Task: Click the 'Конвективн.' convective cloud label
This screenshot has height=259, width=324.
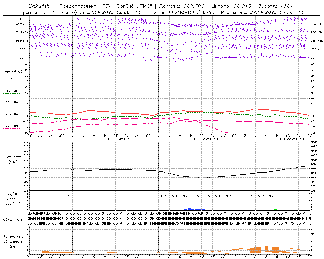Action: (13, 236)
